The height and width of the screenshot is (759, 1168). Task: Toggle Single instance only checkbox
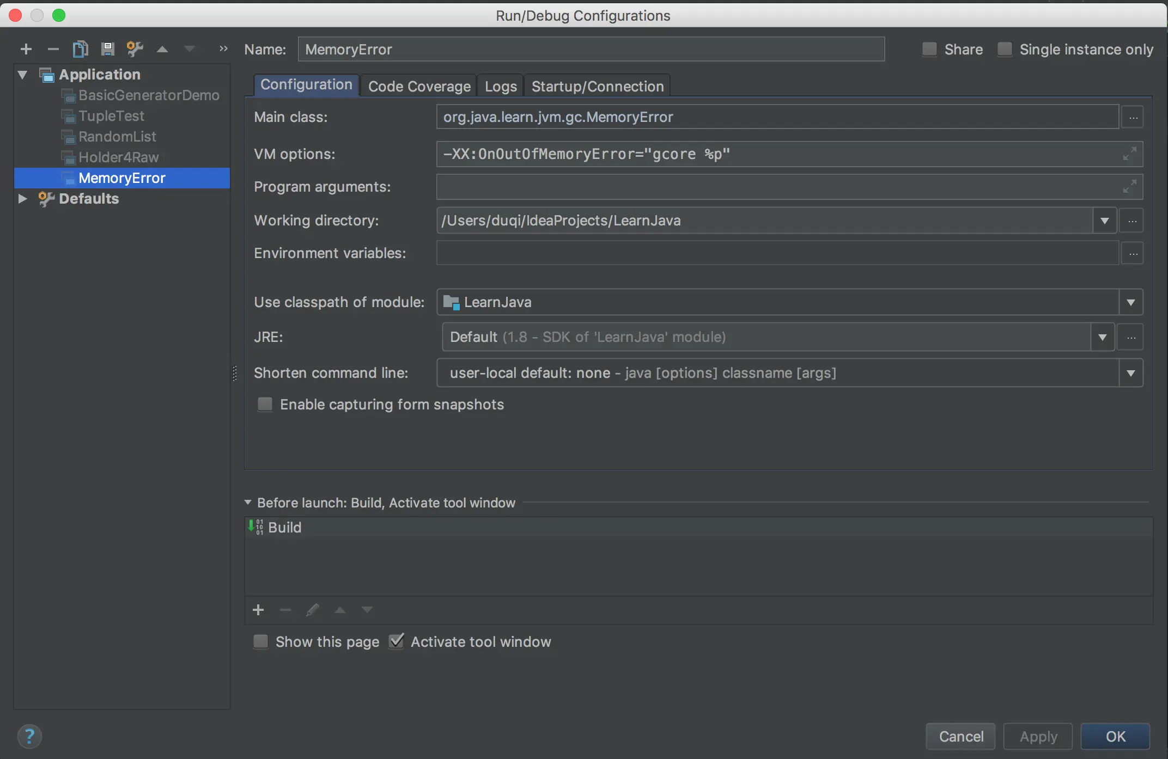tap(1005, 49)
